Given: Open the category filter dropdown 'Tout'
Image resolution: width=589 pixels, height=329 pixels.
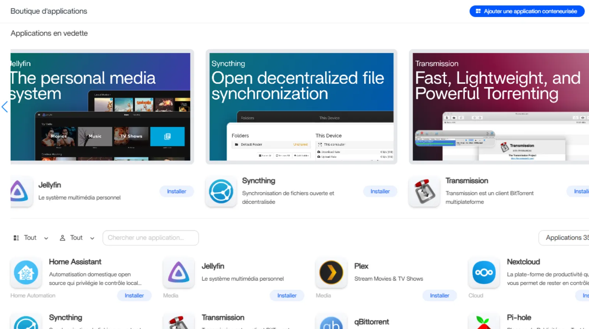Looking at the screenshot, I should [x=31, y=238].
